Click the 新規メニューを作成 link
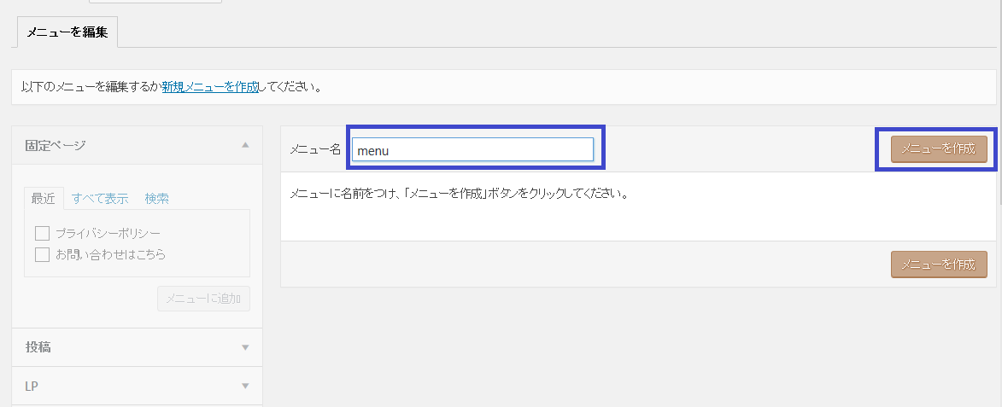This screenshot has height=407, width=1002. point(210,87)
